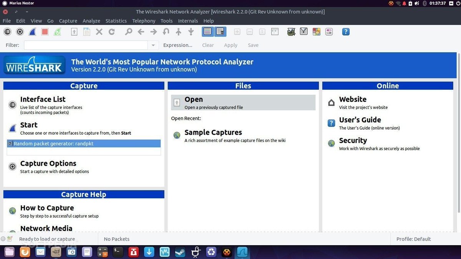Image resolution: width=461 pixels, height=259 pixels.
Task: Open preferences toolbar icon
Action: point(329,32)
